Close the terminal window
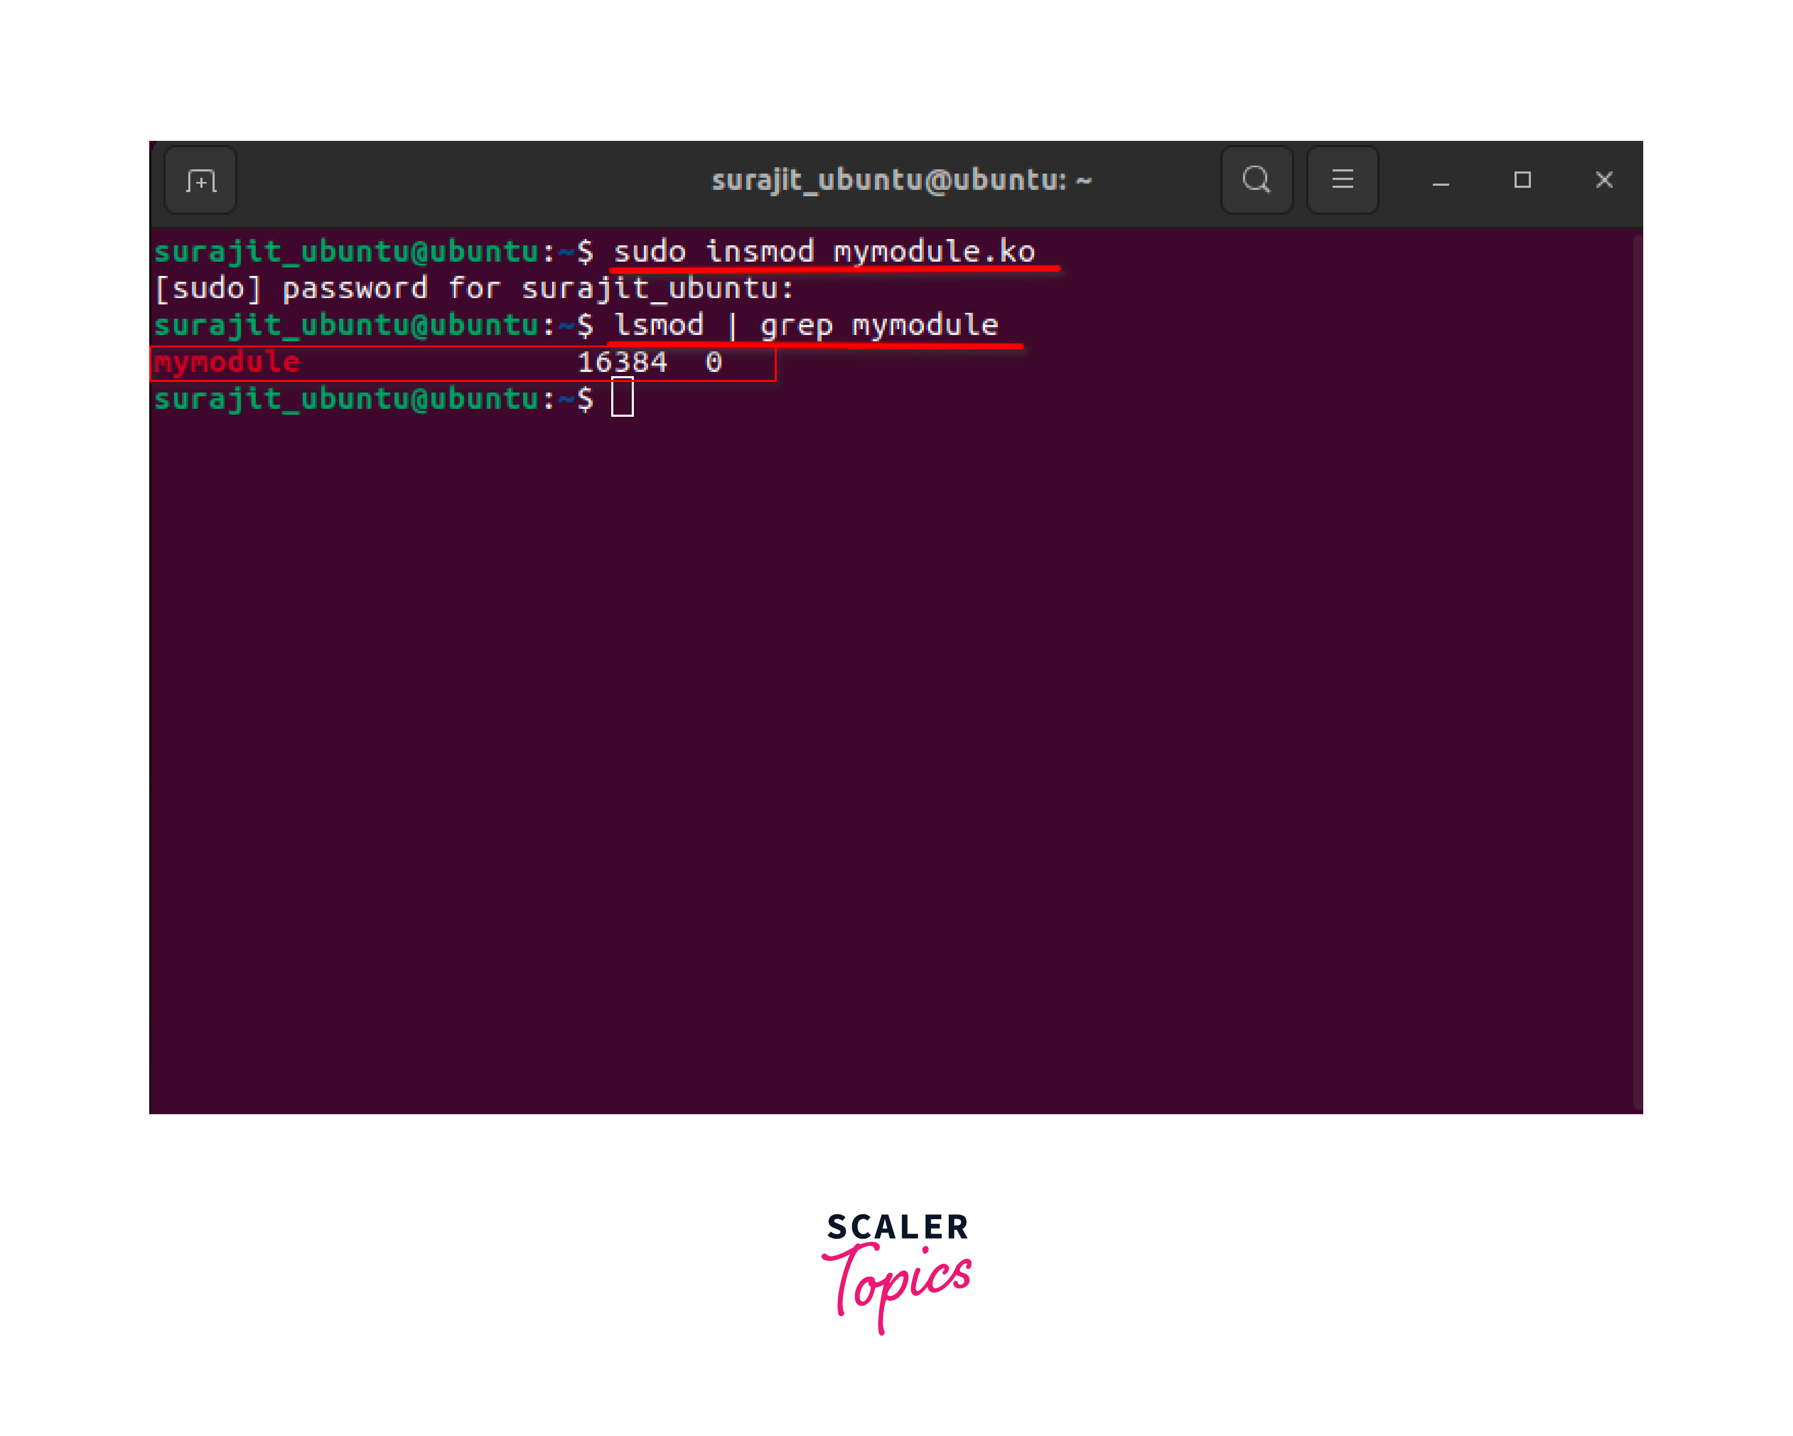The image size is (1793, 1436). pos(1603,180)
